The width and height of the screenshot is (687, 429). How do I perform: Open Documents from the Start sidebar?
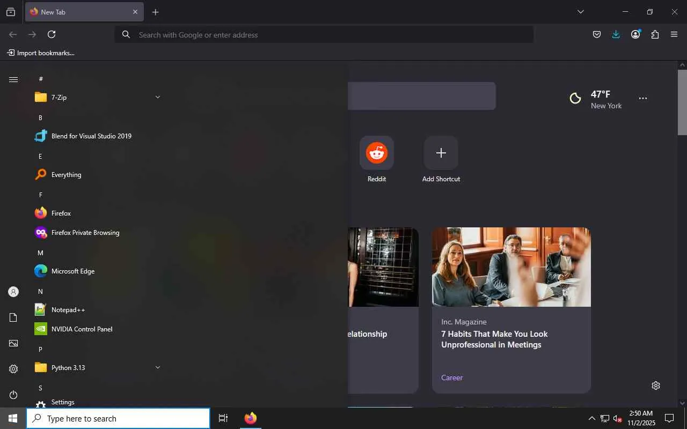tap(13, 317)
